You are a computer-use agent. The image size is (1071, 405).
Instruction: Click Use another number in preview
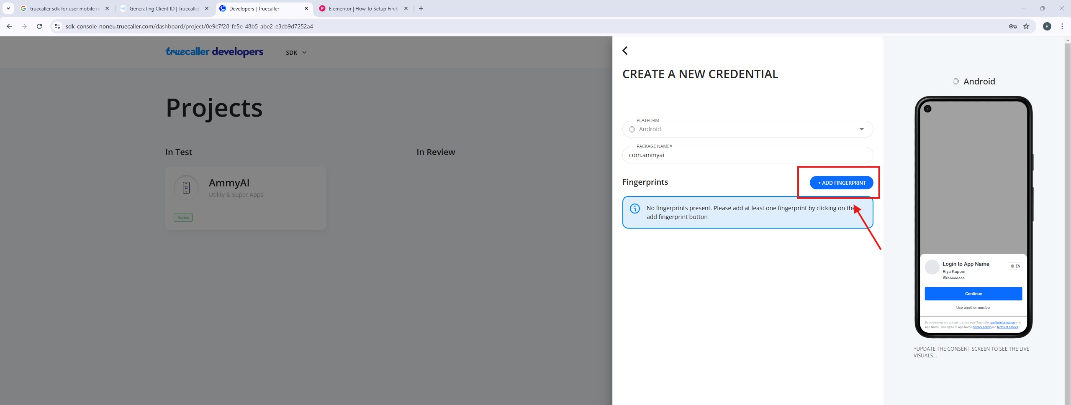pyautogui.click(x=973, y=308)
